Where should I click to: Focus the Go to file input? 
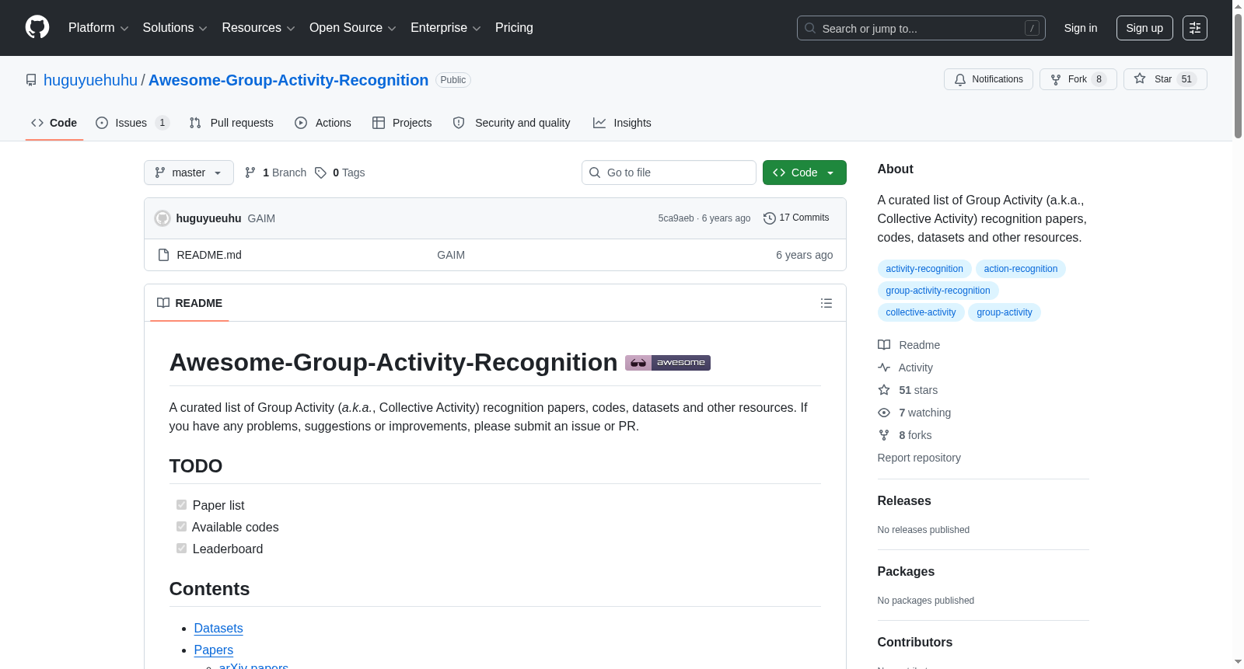669,172
